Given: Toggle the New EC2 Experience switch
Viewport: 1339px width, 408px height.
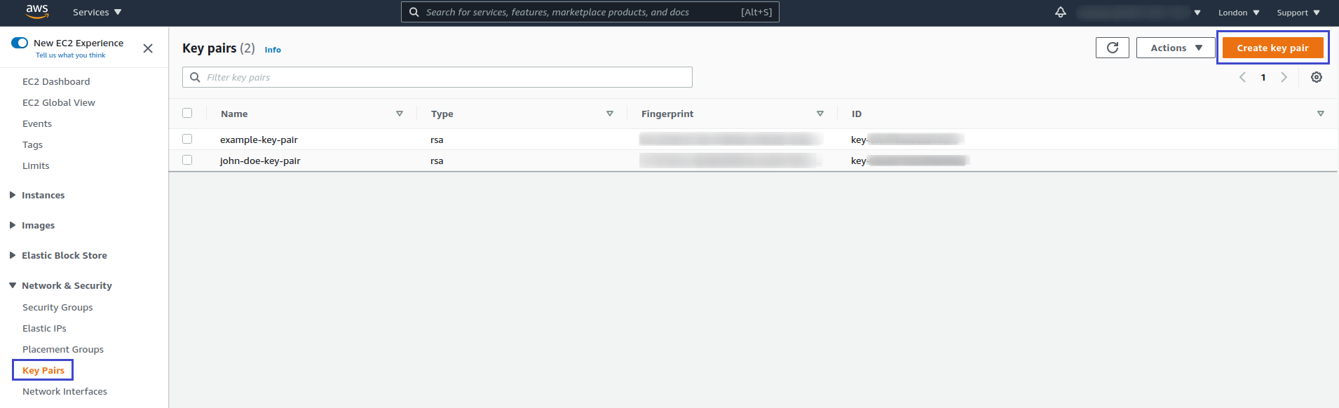Looking at the screenshot, I should click(x=20, y=43).
